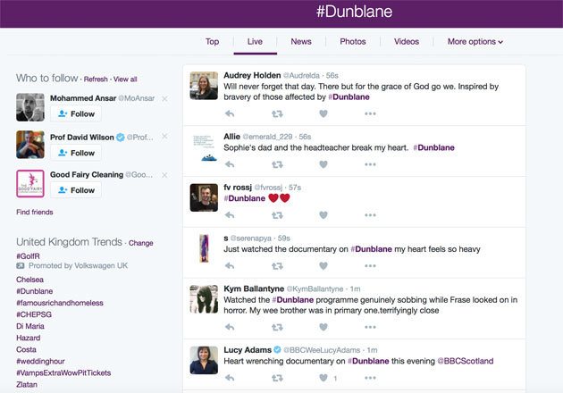Image resolution: width=563 pixels, height=393 pixels.
Task: Like serenapya's heavy heart tweet
Action: [x=324, y=266]
